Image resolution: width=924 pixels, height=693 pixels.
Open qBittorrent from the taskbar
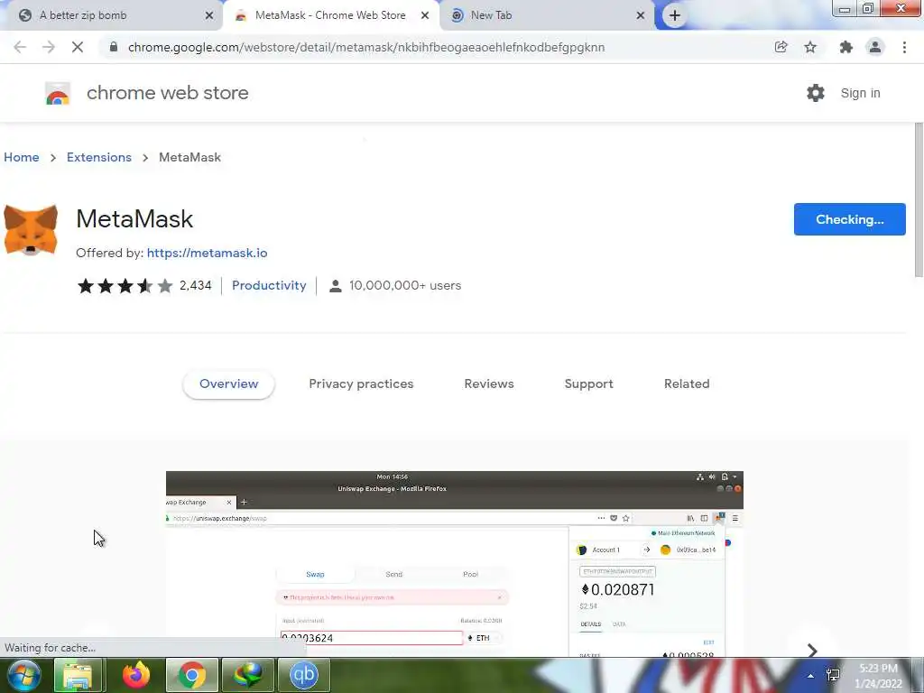pos(303,675)
